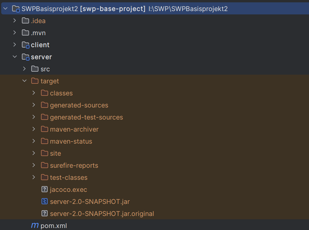Expand the src folder chevron
The image size is (309, 230).
pos(25,69)
